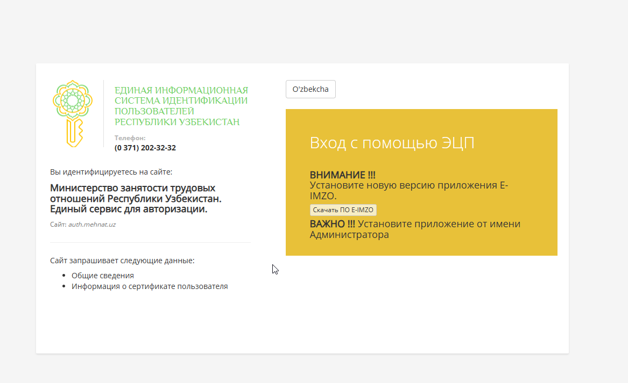Click the Скачать ПО E-IMZO button
628x383 pixels.
pyautogui.click(x=343, y=210)
